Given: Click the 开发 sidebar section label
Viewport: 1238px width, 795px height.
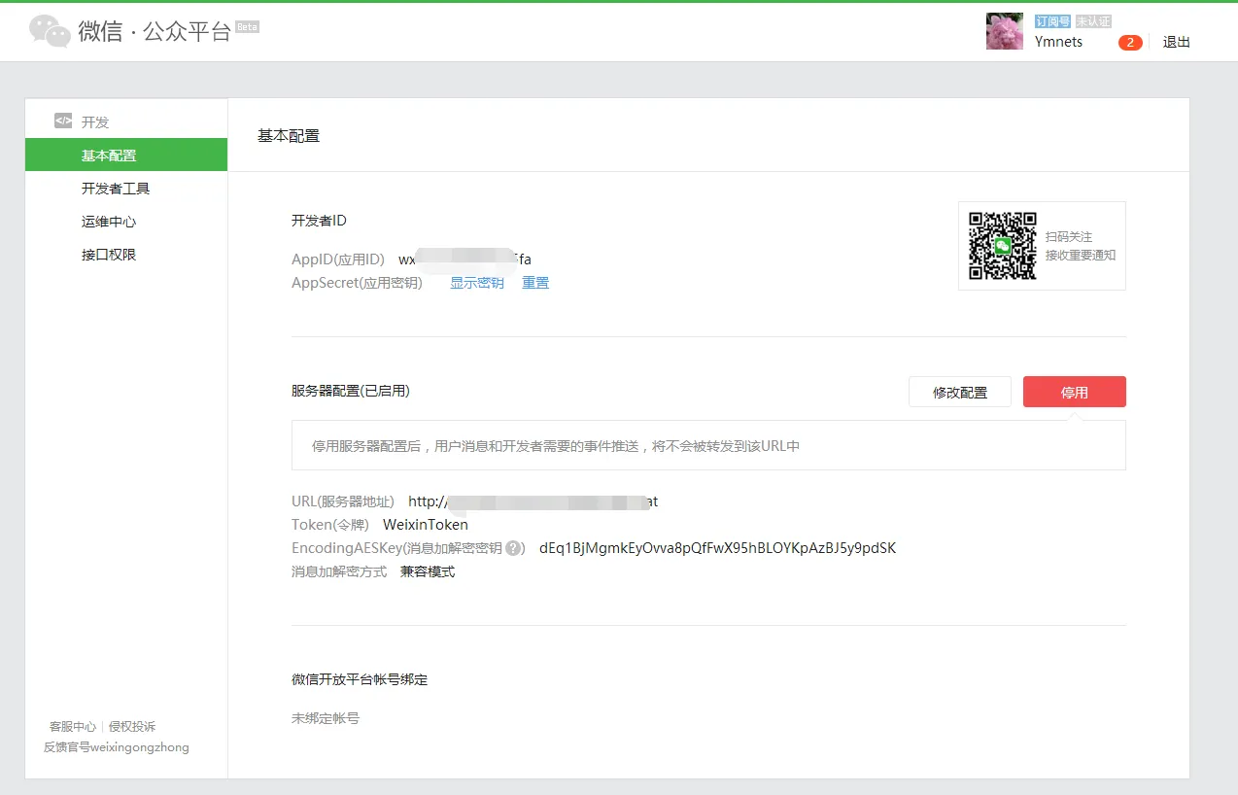Looking at the screenshot, I should tap(95, 122).
